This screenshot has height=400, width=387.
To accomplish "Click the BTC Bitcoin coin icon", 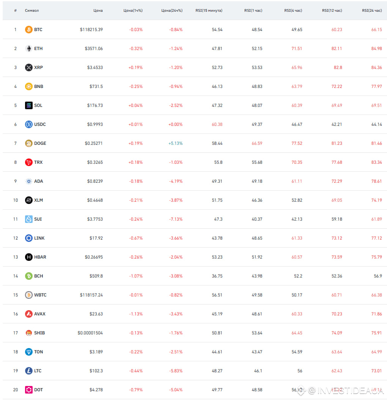I will [28, 30].
